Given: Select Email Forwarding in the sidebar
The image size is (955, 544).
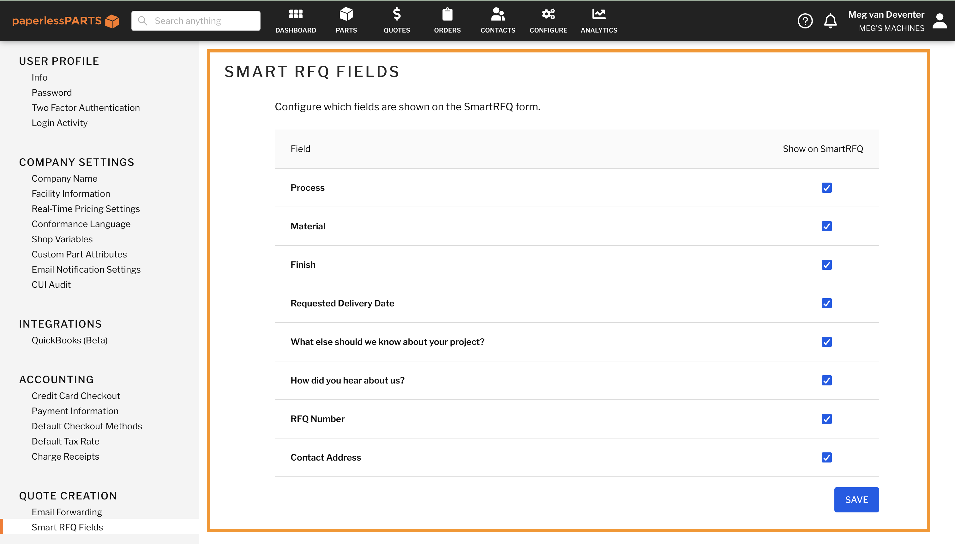Looking at the screenshot, I should pos(67,512).
